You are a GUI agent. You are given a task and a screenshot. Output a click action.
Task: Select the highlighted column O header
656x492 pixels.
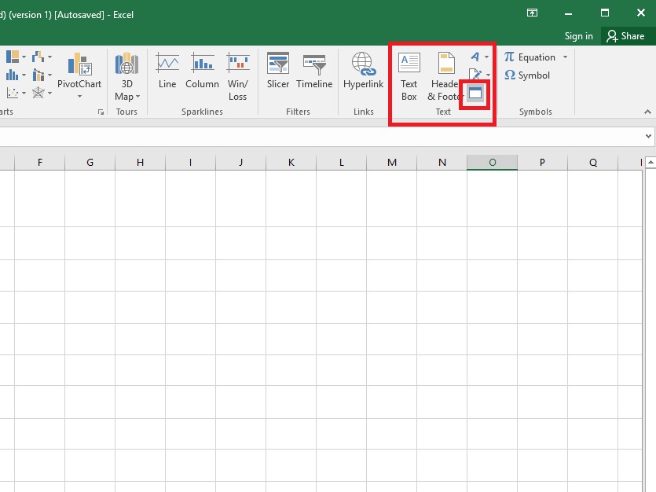click(492, 163)
